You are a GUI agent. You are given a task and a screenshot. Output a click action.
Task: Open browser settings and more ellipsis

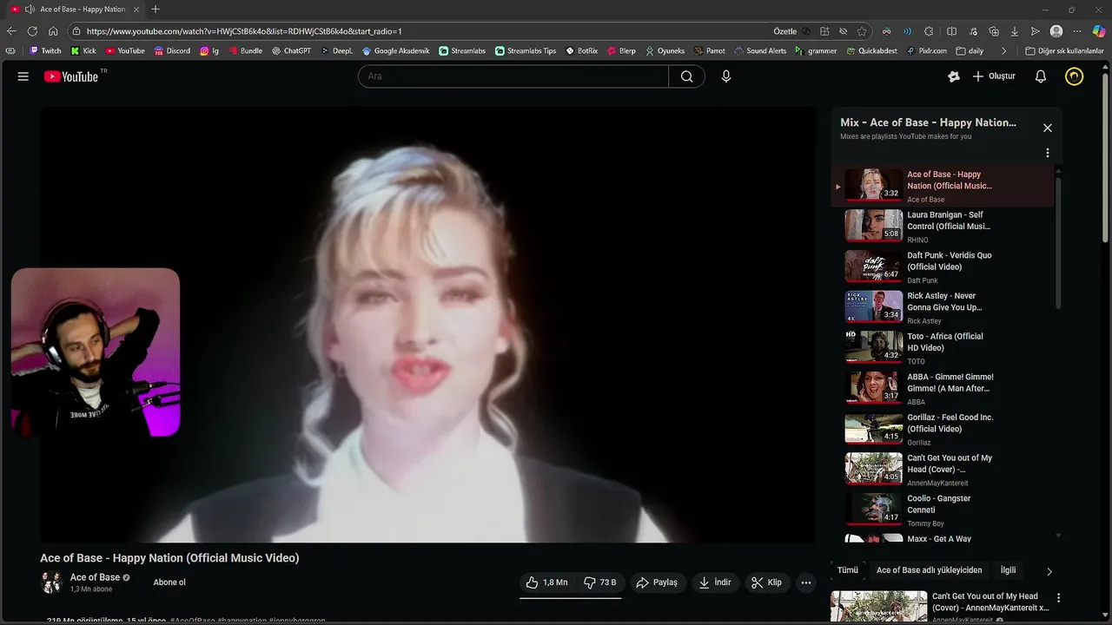pos(1077,31)
